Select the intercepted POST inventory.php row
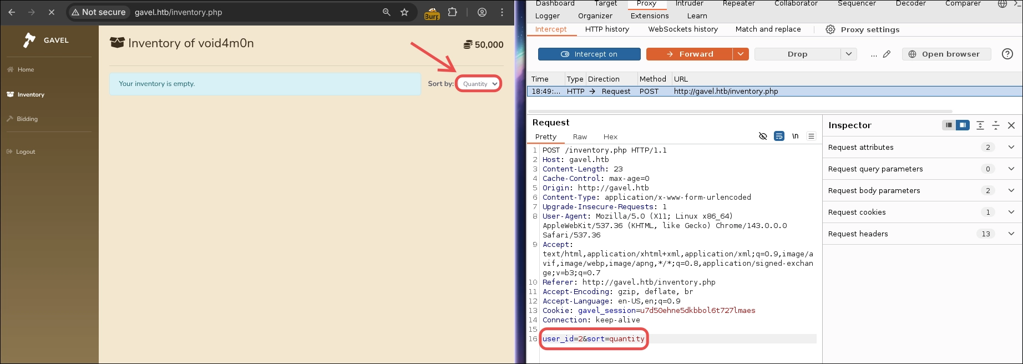This screenshot has height=364, width=1023. pos(774,91)
